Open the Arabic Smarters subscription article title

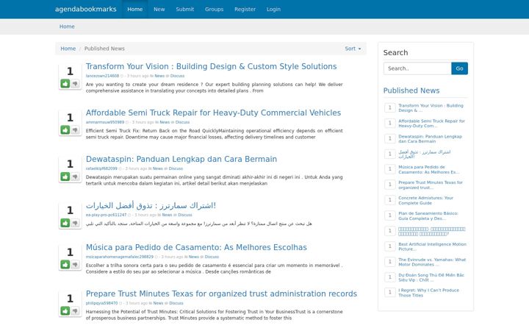(151, 205)
